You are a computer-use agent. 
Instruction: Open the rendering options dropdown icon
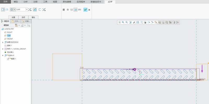click(x=134, y=22)
